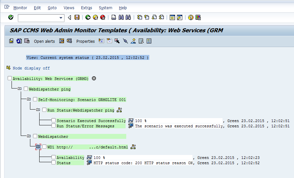Open the Customize local layout icon

coord(198,17)
